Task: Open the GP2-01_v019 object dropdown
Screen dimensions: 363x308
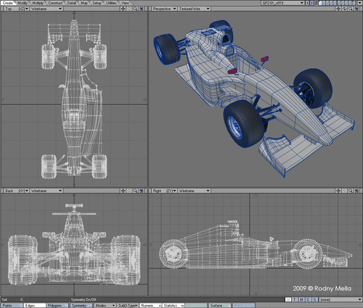Action: 282,3
